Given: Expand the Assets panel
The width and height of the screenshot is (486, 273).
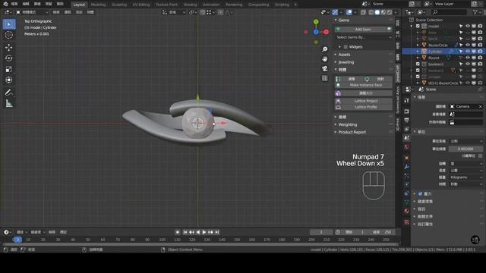Looking at the screenshot, I should [x=336, y=55].
